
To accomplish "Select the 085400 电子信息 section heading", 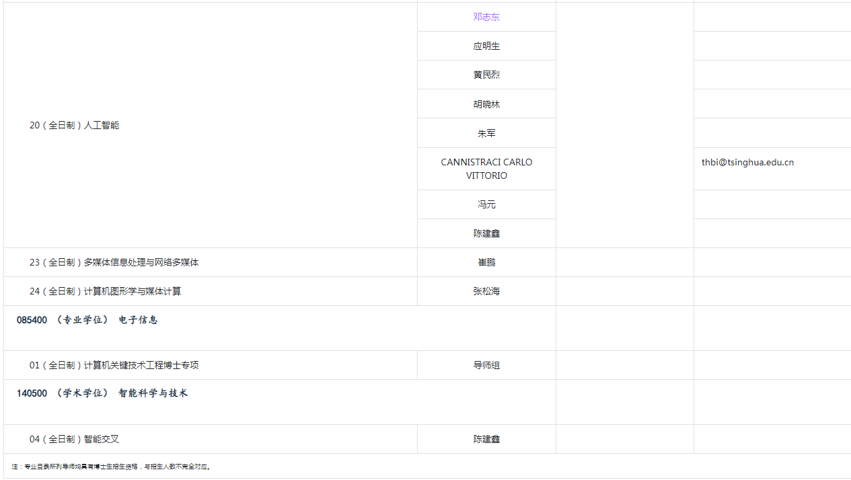I will (x=87, y=320).
